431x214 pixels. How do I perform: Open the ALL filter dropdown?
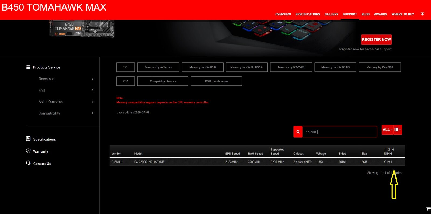pos(388,130)
